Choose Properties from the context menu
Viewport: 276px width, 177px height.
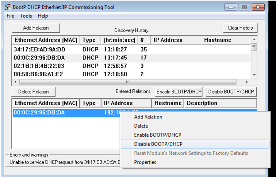coord(195,162)
